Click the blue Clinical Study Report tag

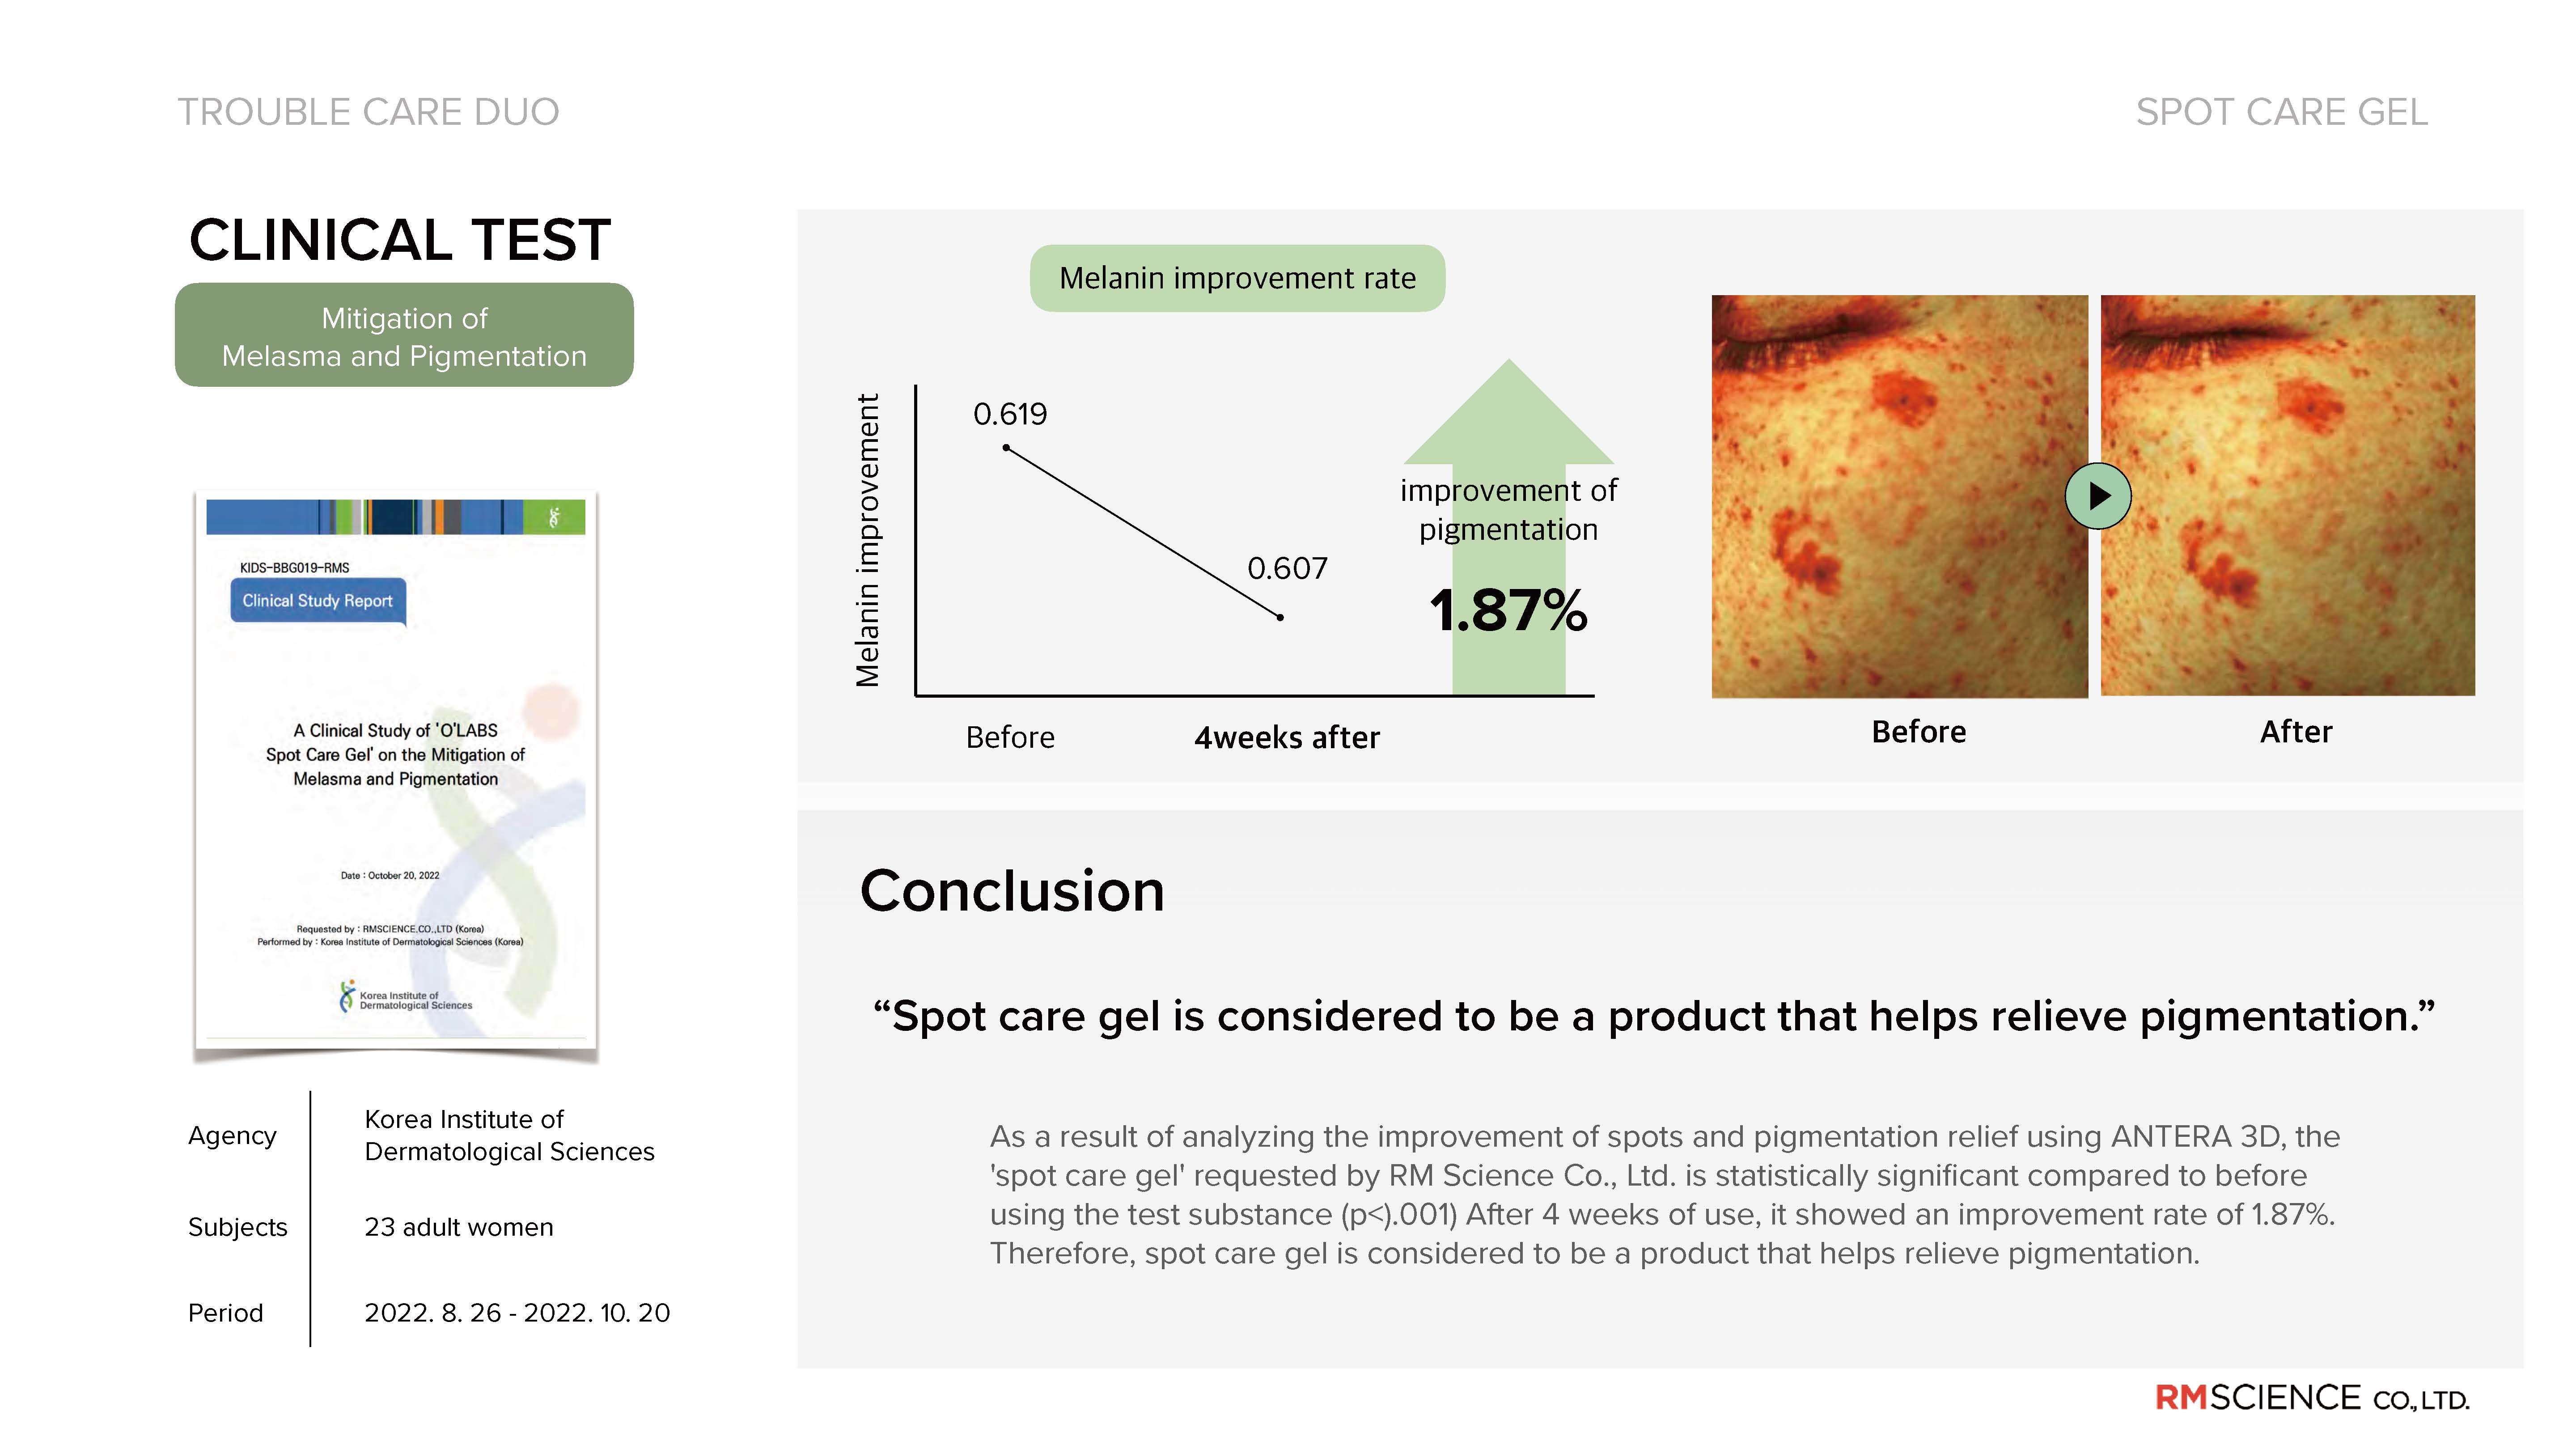pos(318,601)
